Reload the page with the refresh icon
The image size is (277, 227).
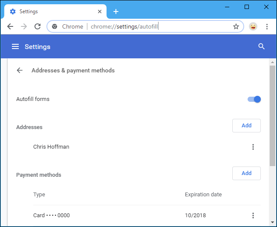click(38, 26)
